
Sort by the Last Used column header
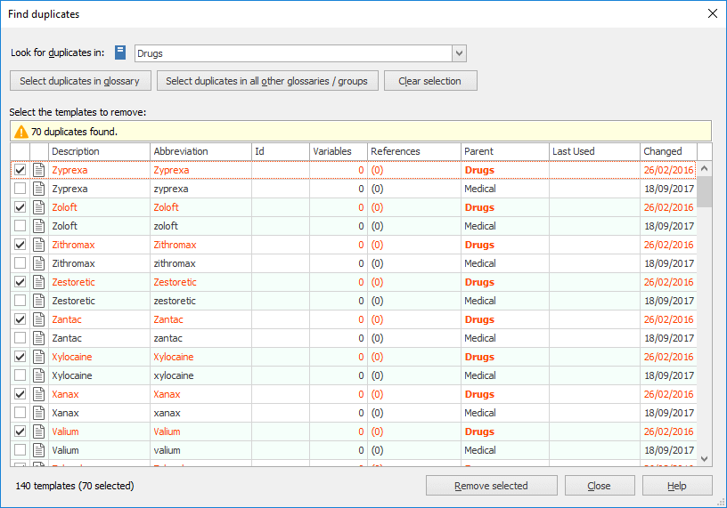pyautogui.click(x=594, y=151)
